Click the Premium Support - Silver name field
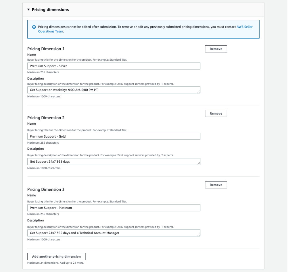This screenshot has width=288, height=272. click(x=114, y=66)
